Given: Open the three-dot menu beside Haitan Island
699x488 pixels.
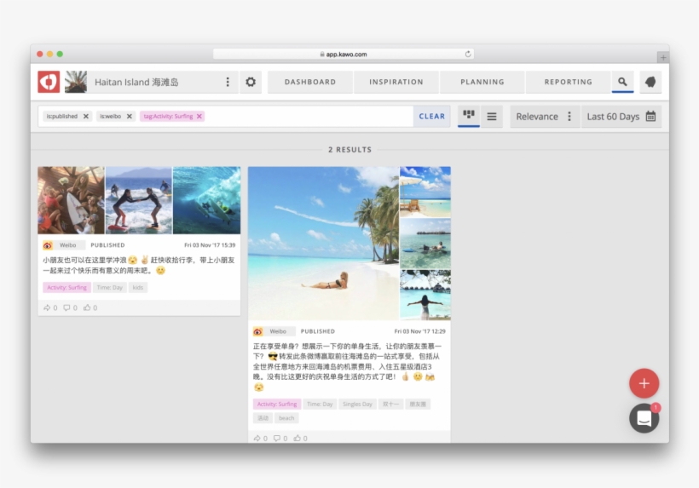Looking at the screenshot, I should pos(228,82).
